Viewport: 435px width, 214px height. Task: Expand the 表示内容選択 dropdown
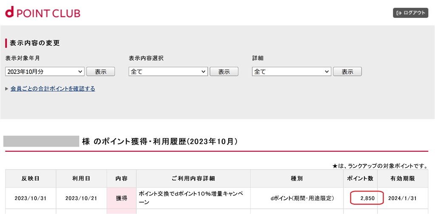click(168, 72)
